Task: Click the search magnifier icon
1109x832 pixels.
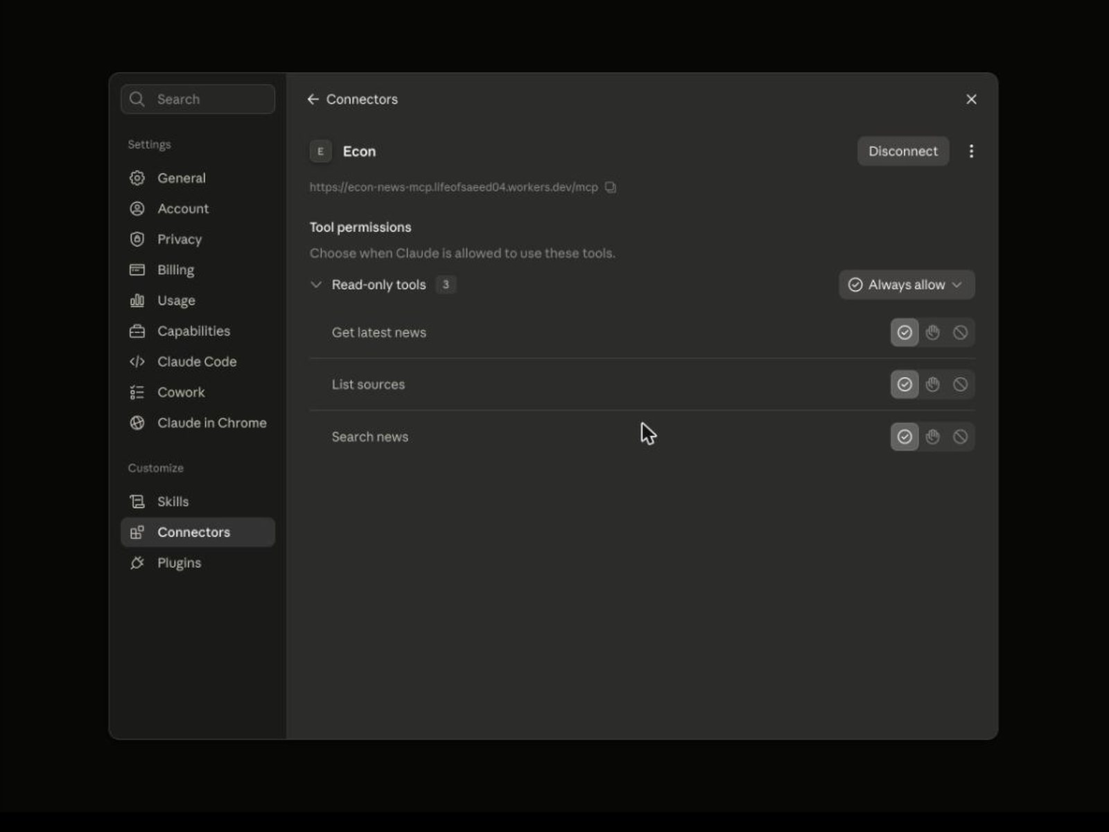Action: click(137, 99)
